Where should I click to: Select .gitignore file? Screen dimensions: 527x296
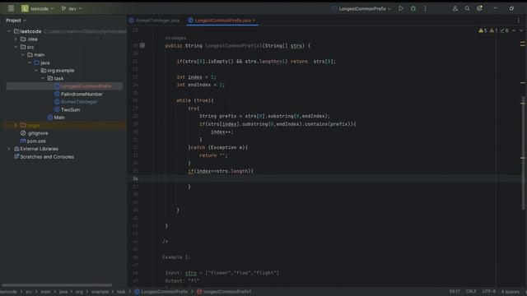click(x=37, y=133)
